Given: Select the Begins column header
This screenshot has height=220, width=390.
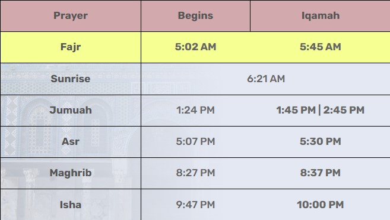Looking at the screenshot, I should (x=195, y=15).
